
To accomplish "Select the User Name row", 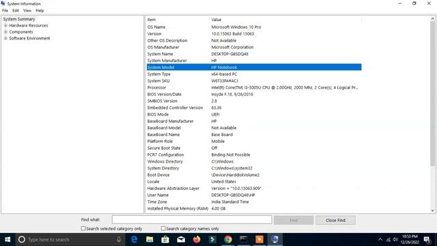I will [x=254, y=195].
